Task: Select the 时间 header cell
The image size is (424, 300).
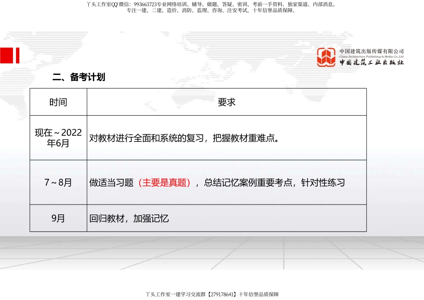Action: point(58,102)
